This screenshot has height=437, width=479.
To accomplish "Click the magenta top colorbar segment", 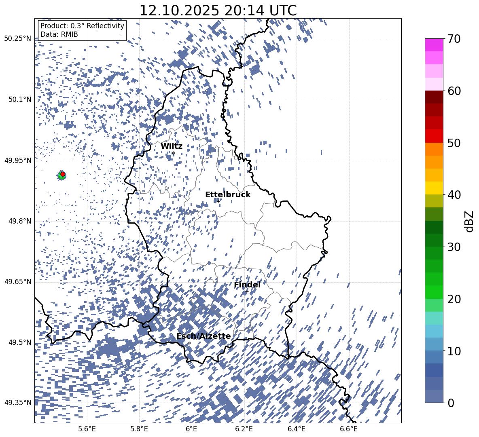I will click(434, 45).
